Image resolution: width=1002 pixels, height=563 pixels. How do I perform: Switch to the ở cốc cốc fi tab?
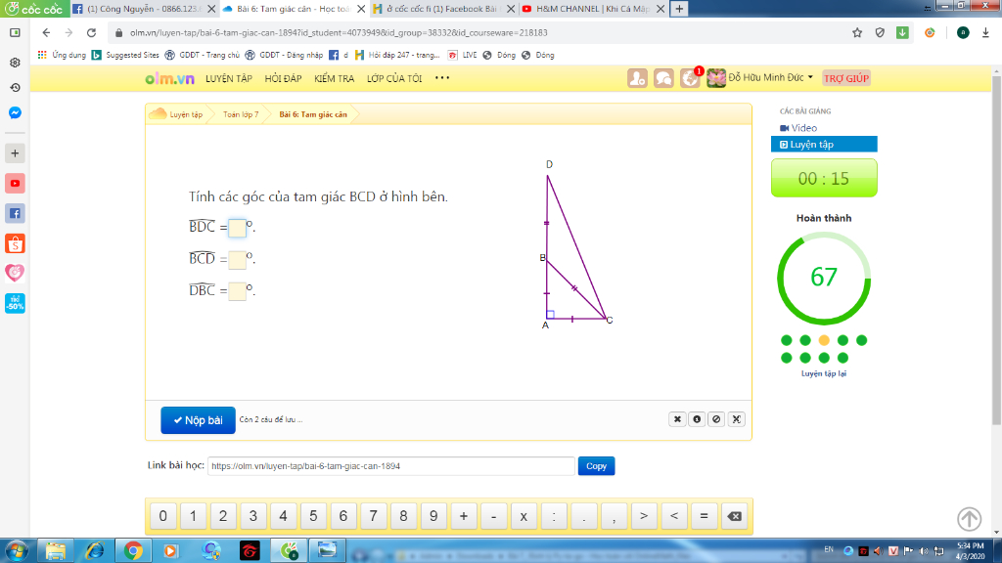click(441, 9)
